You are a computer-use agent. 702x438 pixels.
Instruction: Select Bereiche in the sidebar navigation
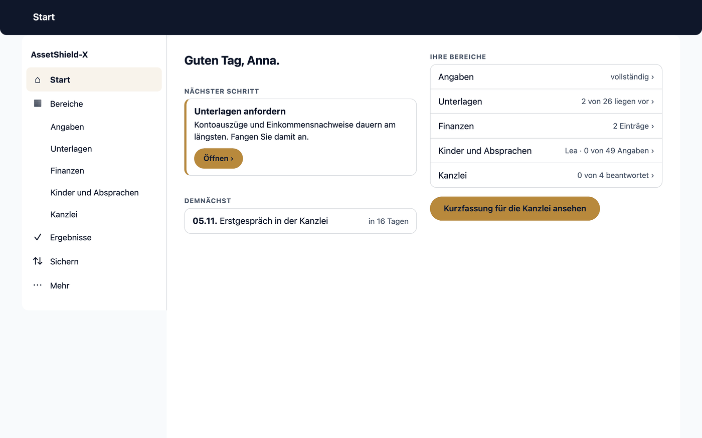[x=94, y=104]
